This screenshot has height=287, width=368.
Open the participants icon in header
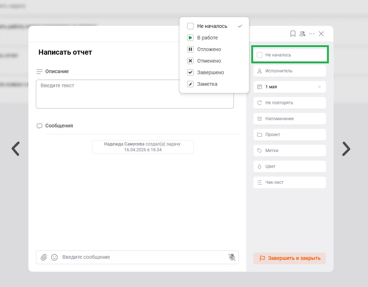[x=302, y=34]
